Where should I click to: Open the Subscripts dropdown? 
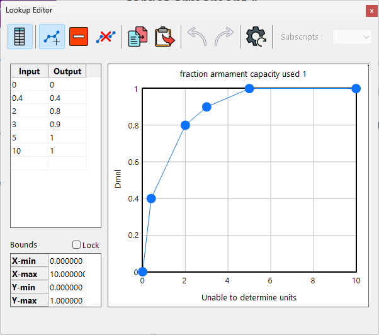(352, 37)
